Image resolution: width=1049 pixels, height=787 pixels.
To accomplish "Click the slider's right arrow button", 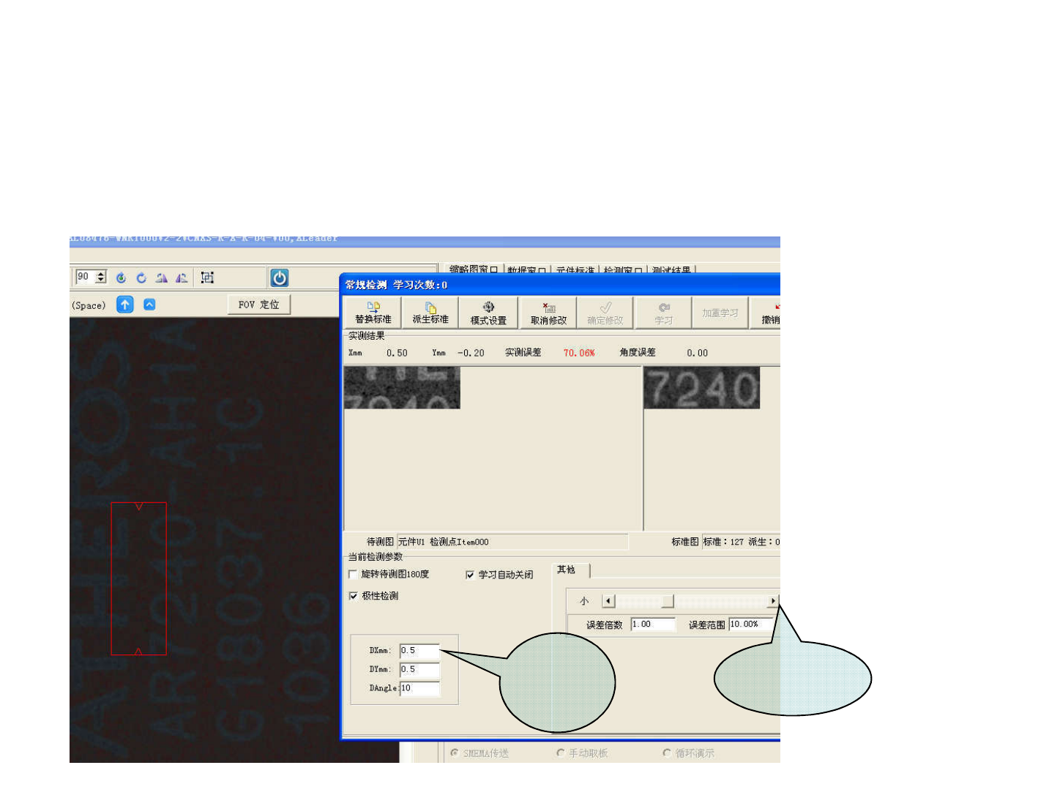I will tap(773, 601).
